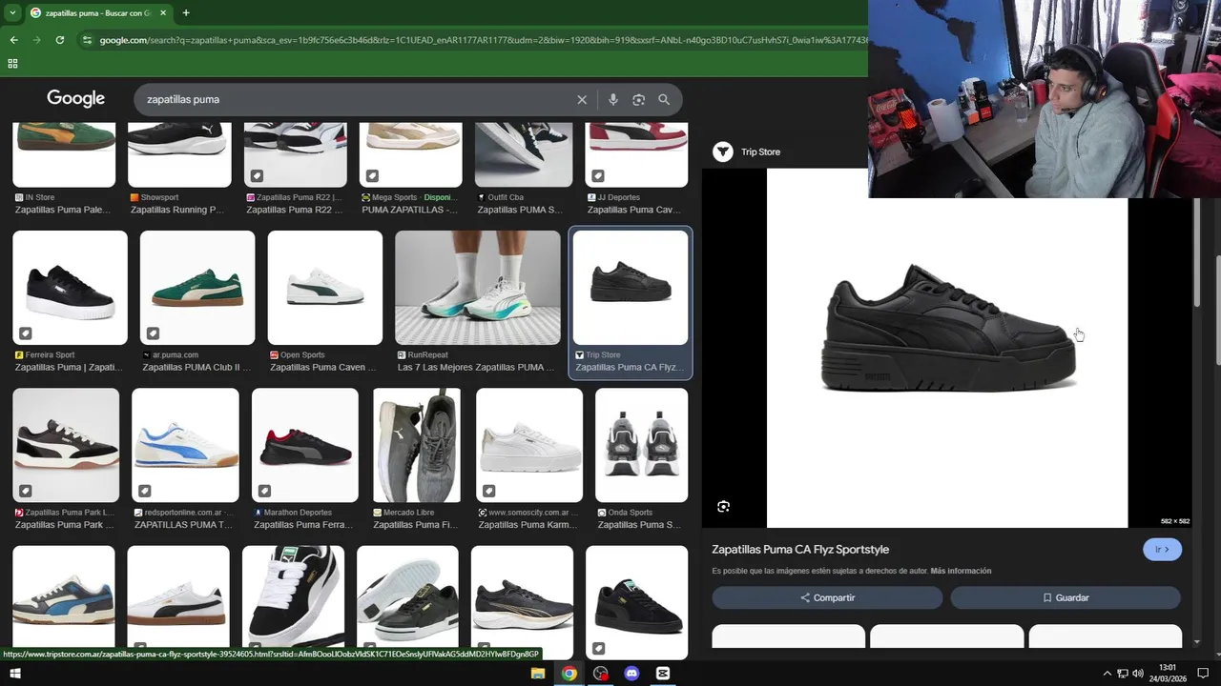The height and width of the screenshot is (686, 1221).
Task: Open Onda Sports shoe pair thumbnail
Action: point(641,445)
